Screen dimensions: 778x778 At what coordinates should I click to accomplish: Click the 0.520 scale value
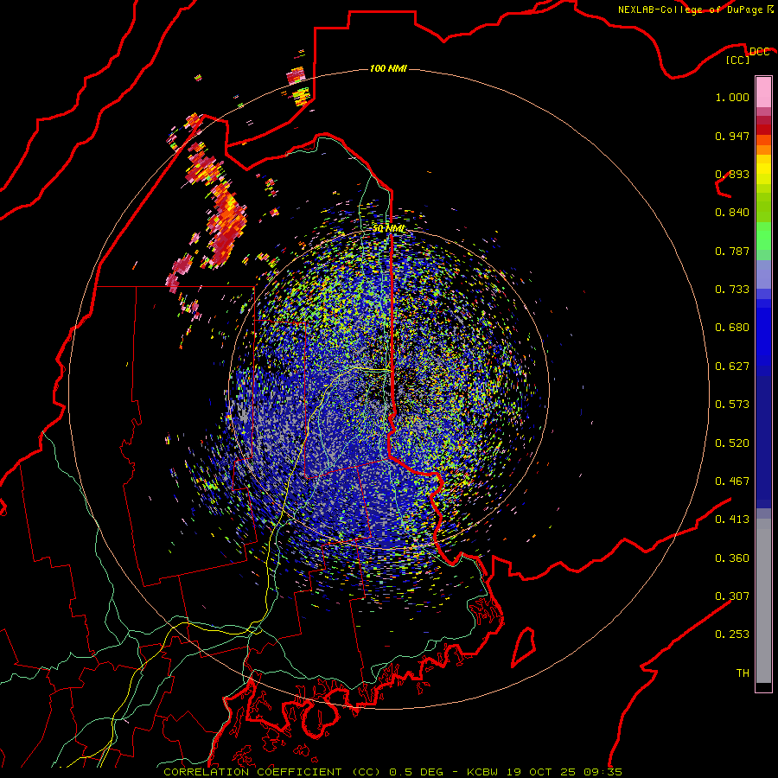point(732,443)
